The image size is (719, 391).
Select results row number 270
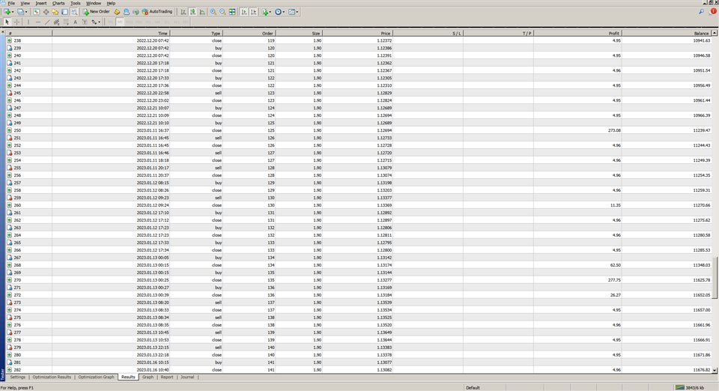tap(359, 280)
